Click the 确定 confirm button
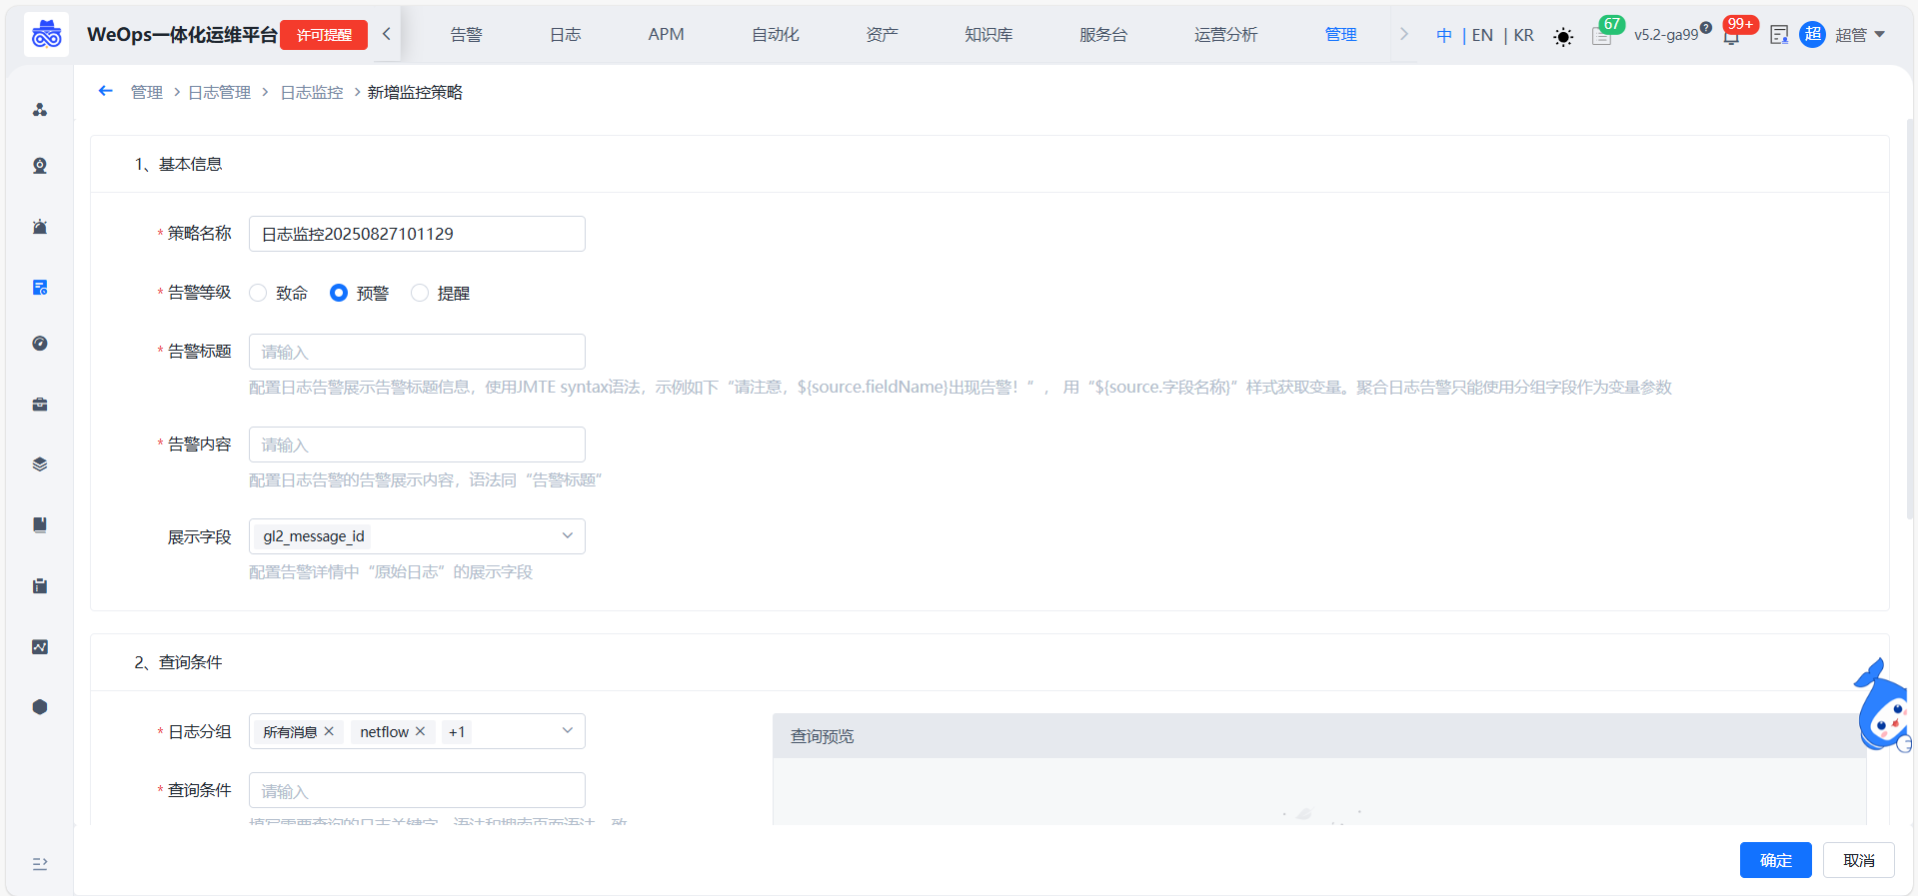 1775,860
